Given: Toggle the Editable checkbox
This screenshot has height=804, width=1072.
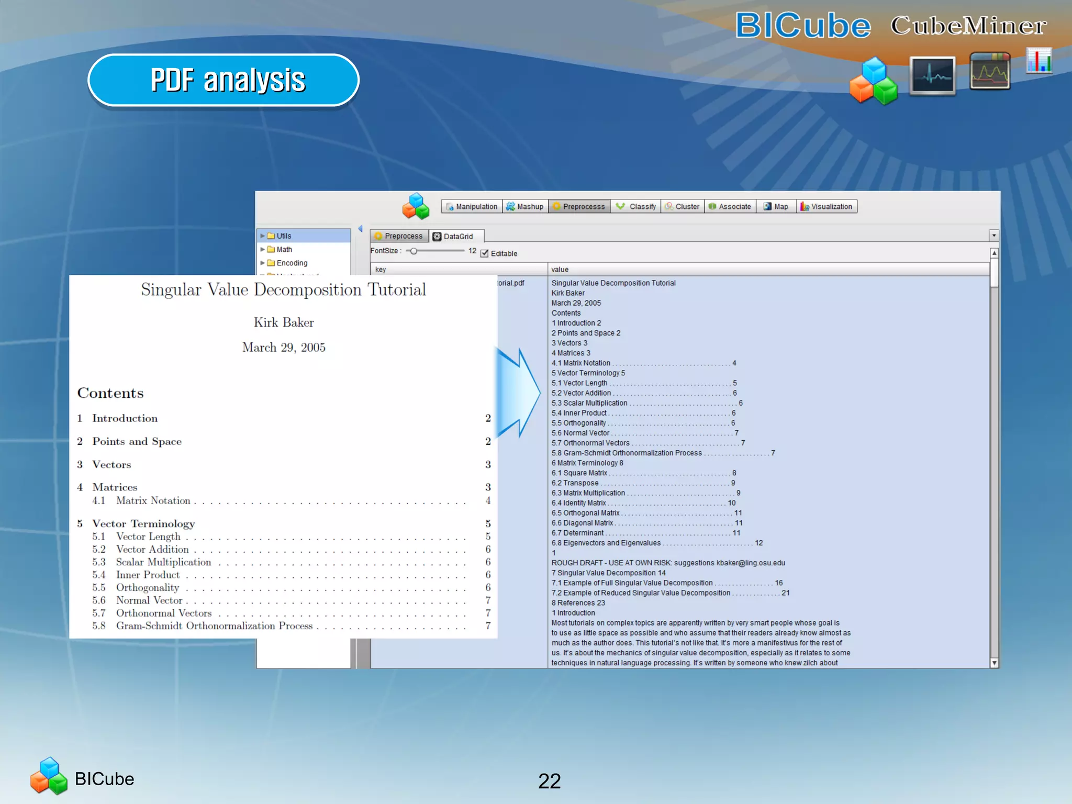Looking at the screenshot, I should coord(485,254).
